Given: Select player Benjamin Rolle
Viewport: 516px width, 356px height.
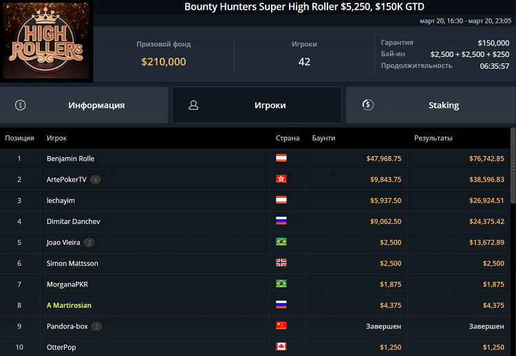Looking at the screenshot, I should 70,159.
